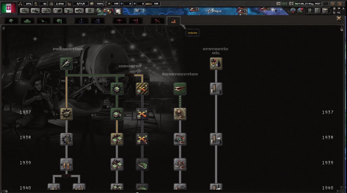
Task: Toggle the land soldier map mode
Action: tap(310, 11)
